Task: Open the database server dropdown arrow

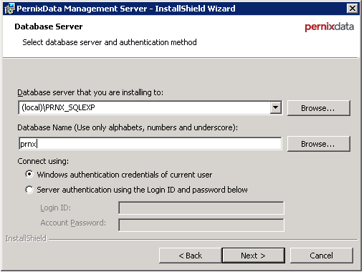Action: (x=275, y=107)
